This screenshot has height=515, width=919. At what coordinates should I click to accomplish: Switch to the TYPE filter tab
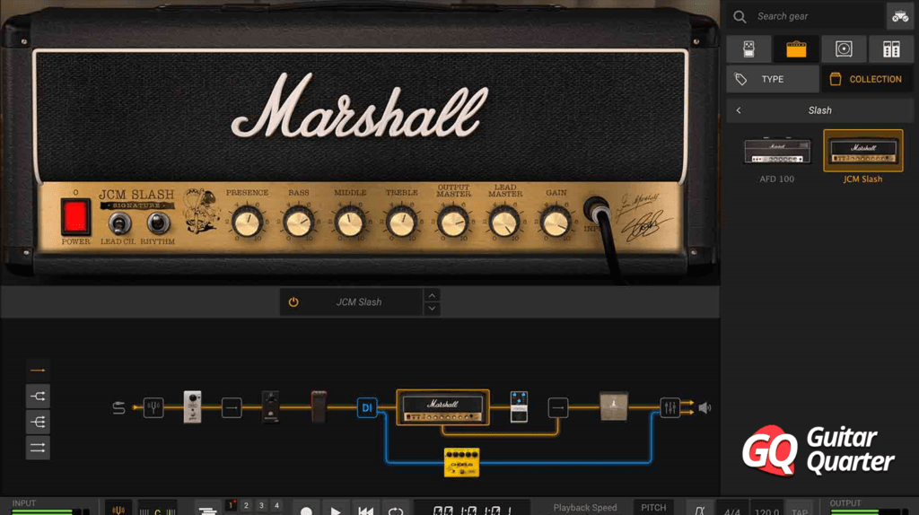[x=772, y=79]
